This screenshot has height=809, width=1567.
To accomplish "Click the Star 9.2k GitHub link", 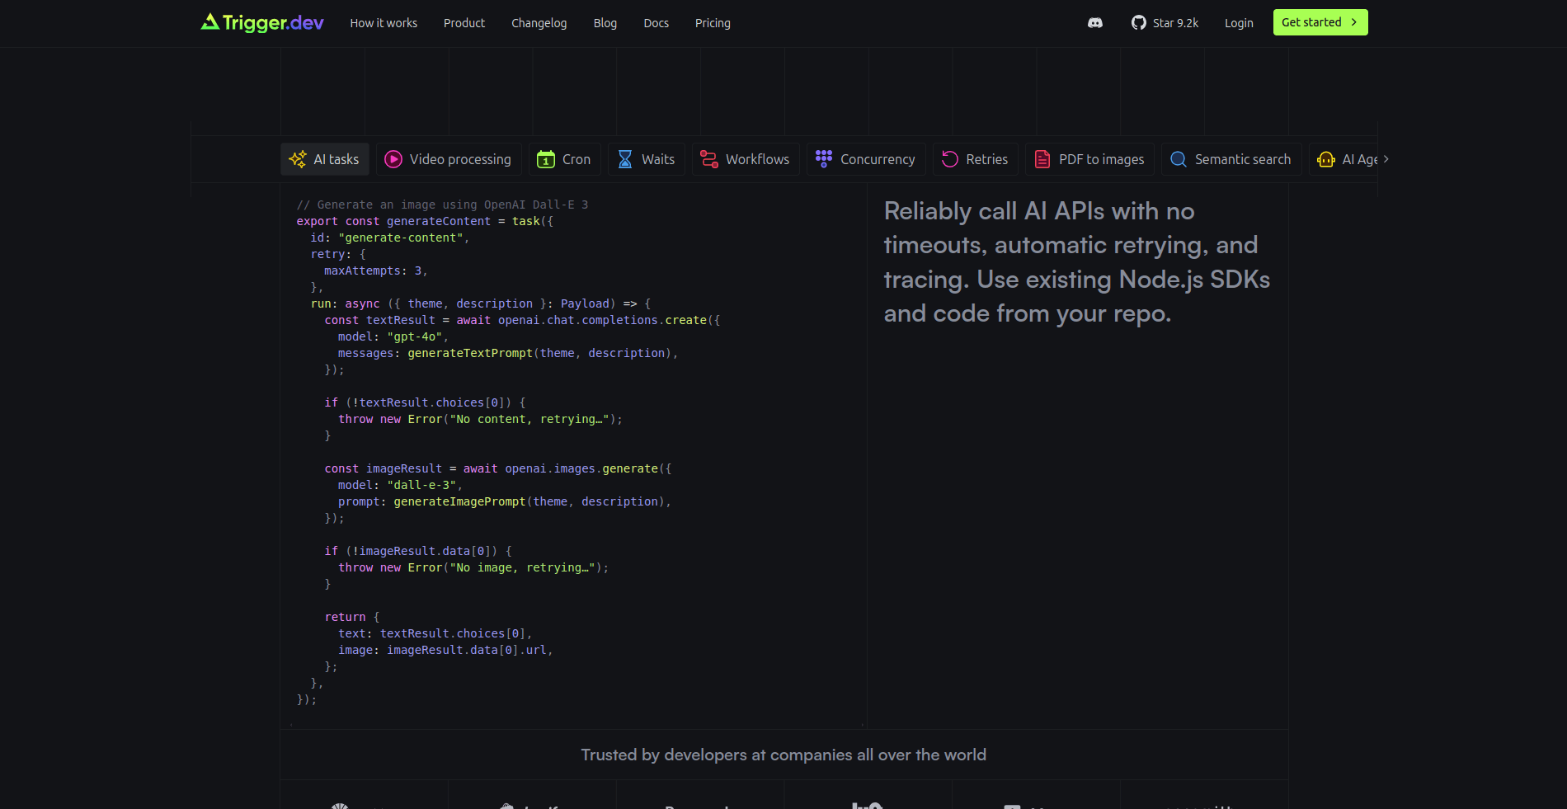I will (x=1165, y=23).
